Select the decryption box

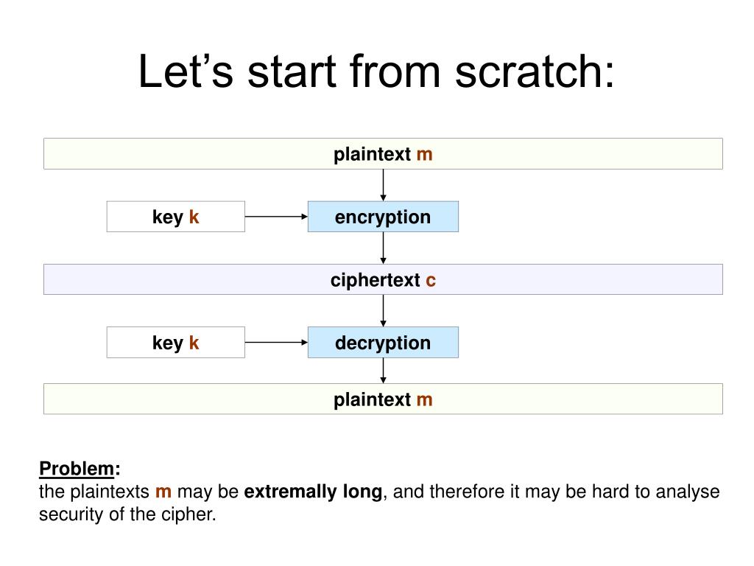pyautogui.click(x=383, y=342)
